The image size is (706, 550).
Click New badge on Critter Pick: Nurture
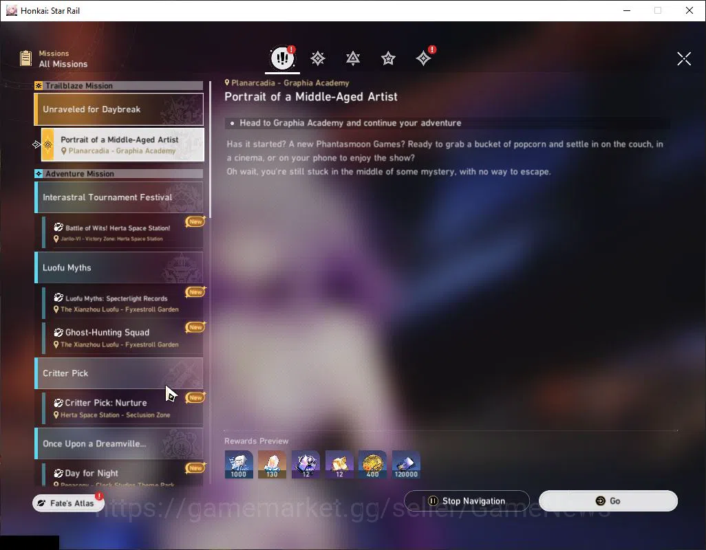point(195,397)
